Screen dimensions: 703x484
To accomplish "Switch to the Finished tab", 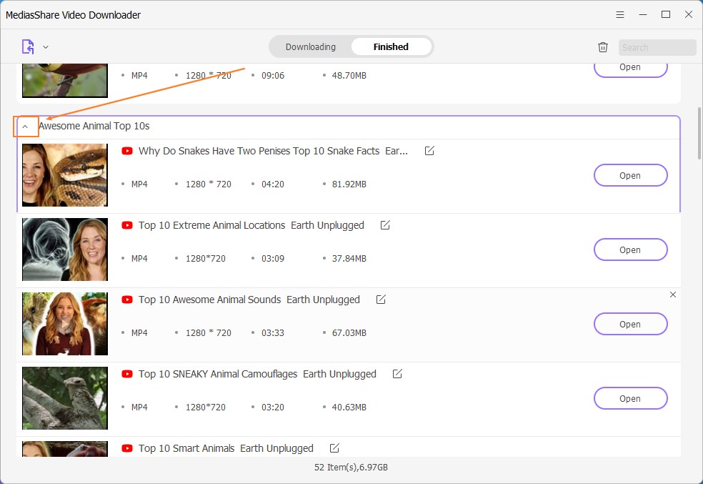I will click(x=391, y=47).
